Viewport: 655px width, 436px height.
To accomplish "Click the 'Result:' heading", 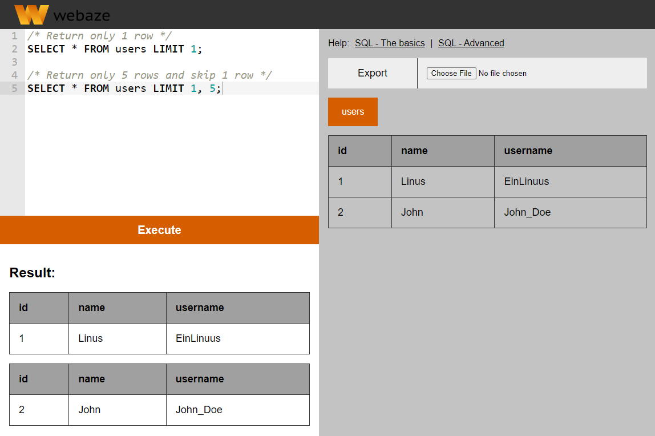I will (32, 273).
